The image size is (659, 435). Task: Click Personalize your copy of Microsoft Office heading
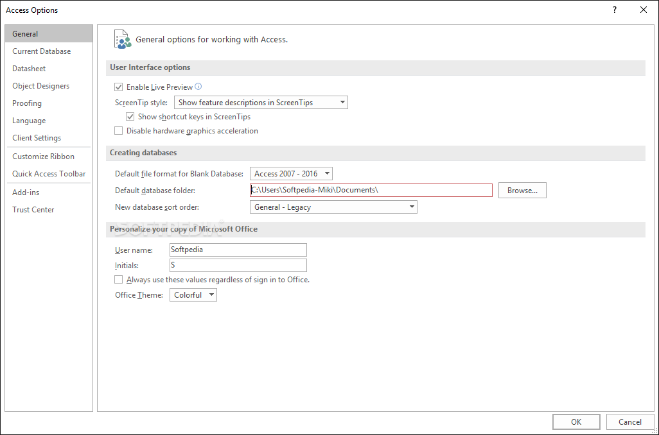(x=184, y=229)
